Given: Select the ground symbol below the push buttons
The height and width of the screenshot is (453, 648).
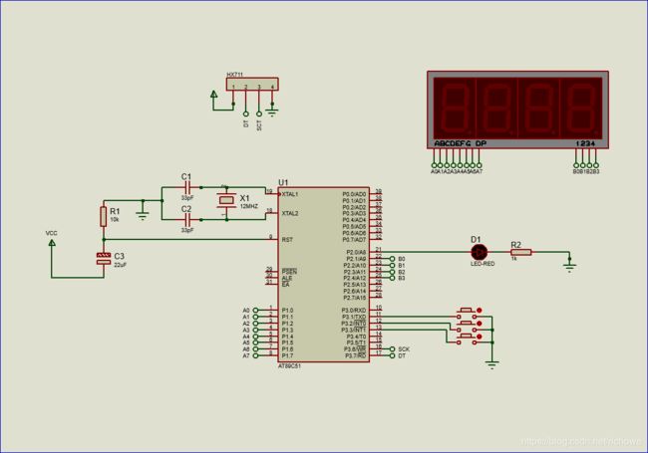Looking at the screenshot, I should click(491, 364).
